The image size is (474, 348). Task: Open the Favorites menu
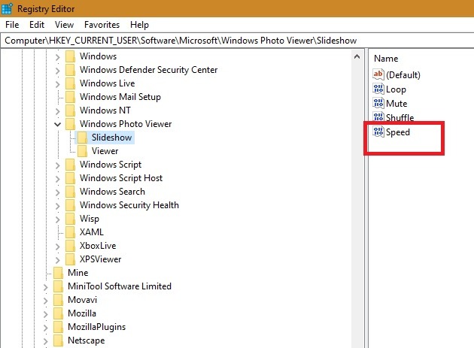[102, 25]
